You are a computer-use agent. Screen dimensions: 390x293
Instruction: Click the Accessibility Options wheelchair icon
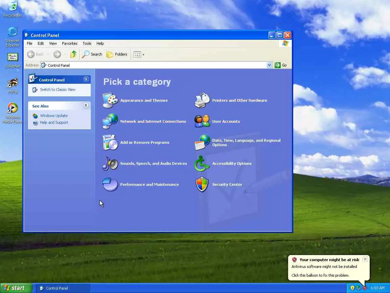(x=202, y=164)
